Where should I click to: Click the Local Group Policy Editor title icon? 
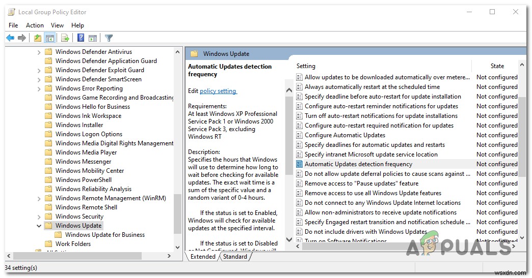coord(11,12)
